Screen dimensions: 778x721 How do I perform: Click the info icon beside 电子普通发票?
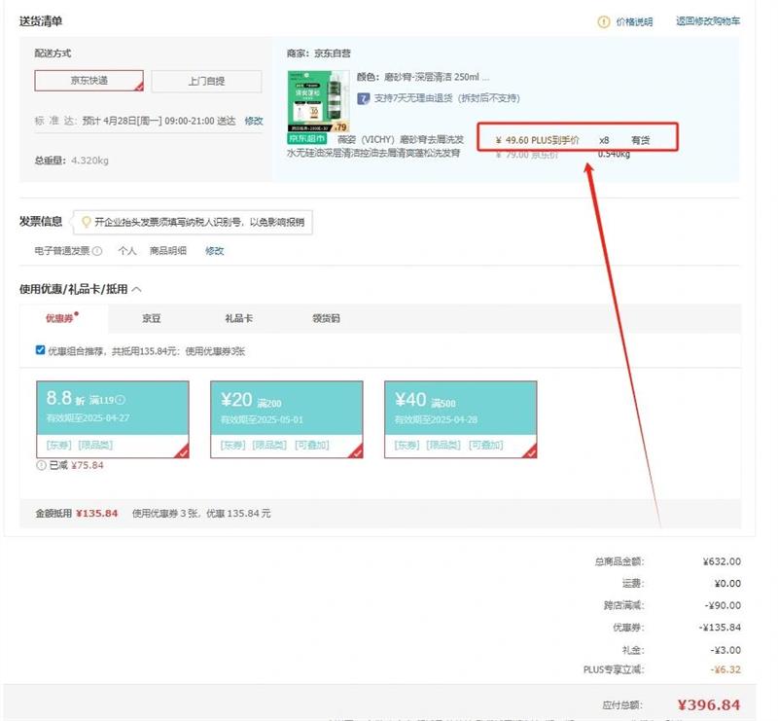click(97, 251)
